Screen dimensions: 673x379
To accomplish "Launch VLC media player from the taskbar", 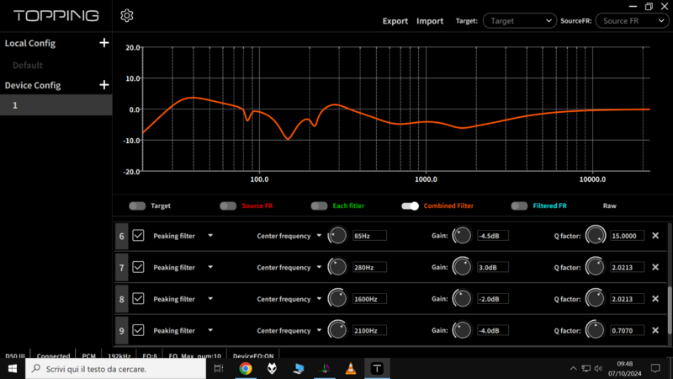I will (351, 369).
